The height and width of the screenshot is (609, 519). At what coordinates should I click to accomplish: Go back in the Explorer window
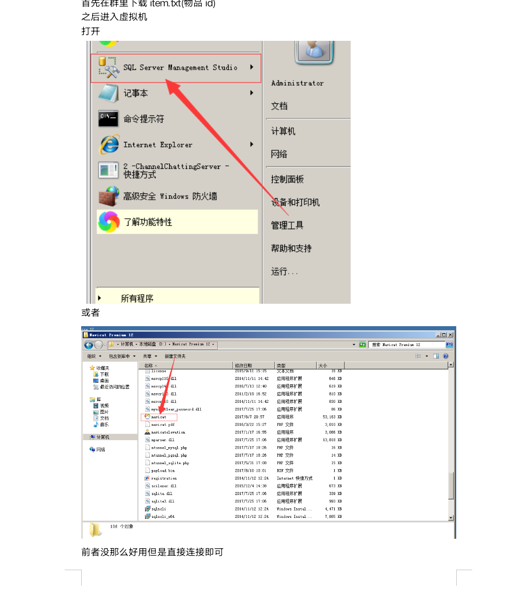pos(89,345)
